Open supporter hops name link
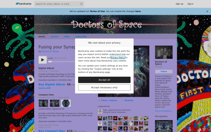The height and width of the screenshot is (132, 211). 105,110
